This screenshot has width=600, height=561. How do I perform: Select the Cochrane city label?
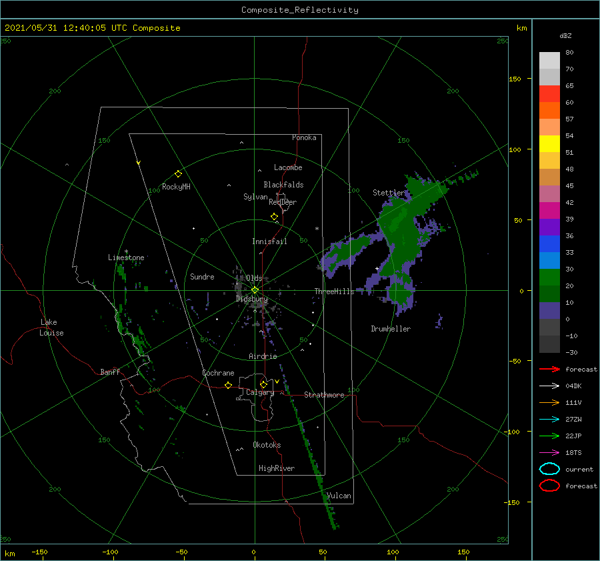[x=218, y=373]
